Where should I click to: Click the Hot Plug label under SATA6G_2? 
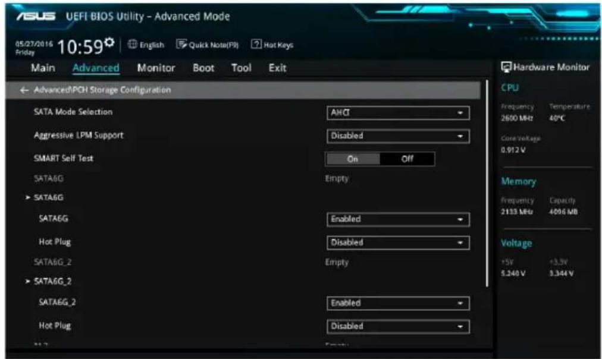coord(55,326)
